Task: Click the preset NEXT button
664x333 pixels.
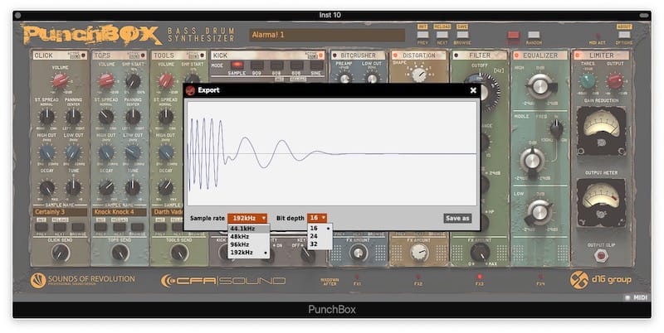Action: coord(442,35)
